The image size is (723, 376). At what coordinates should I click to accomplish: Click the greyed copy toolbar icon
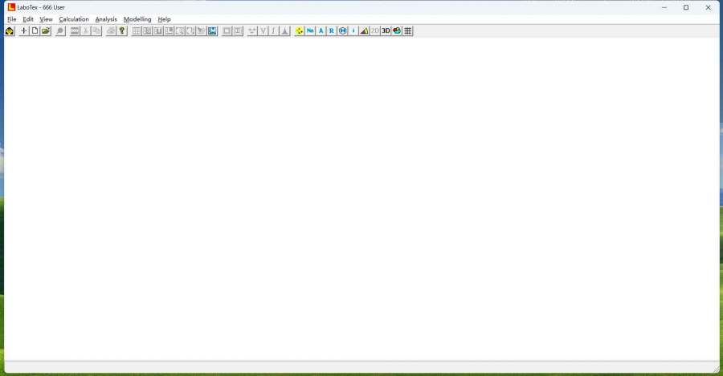coord(96,30)
